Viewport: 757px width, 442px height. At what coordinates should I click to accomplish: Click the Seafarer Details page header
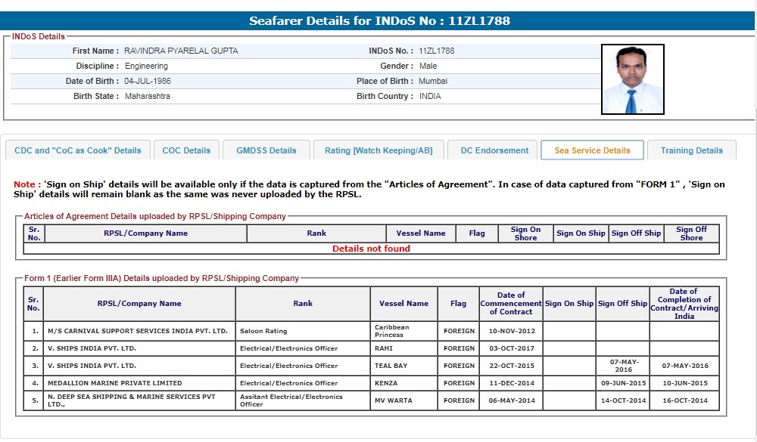[x=379, y=20]
